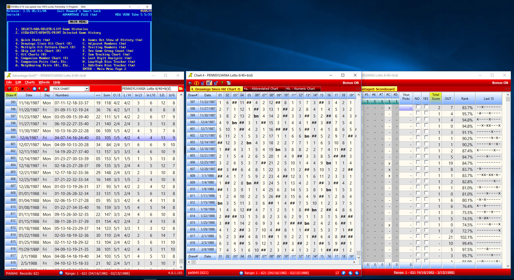The height and width of the screenshot is (280, 514).
Task: Click the Advantage Gold title bar app icon
Action: pos(9,75)
